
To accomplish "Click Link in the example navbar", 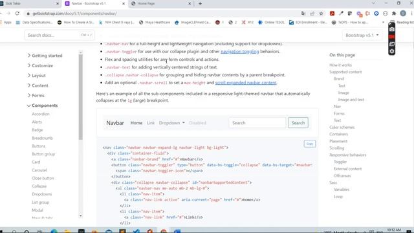I will pos(151,123).
